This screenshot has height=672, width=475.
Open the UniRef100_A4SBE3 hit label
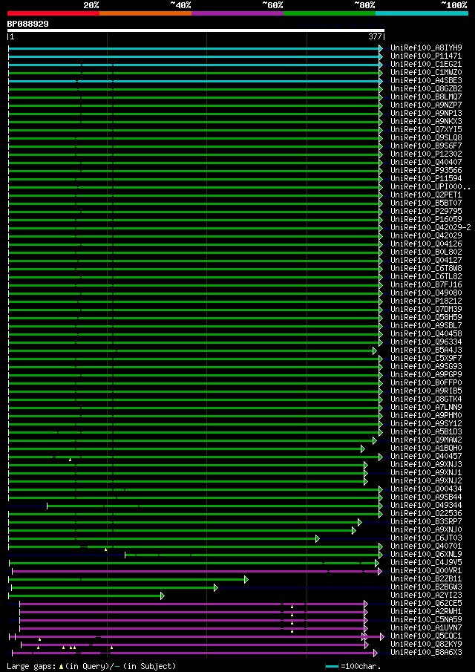[426, 81]
